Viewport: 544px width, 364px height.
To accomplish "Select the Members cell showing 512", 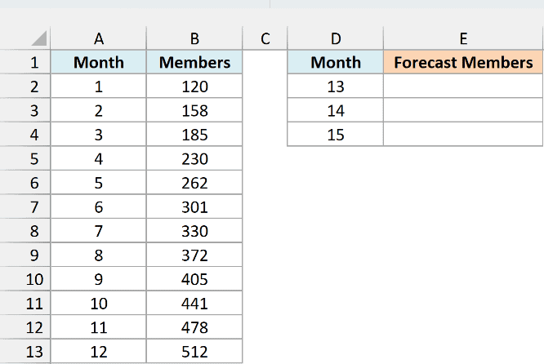I will point(194,351).
